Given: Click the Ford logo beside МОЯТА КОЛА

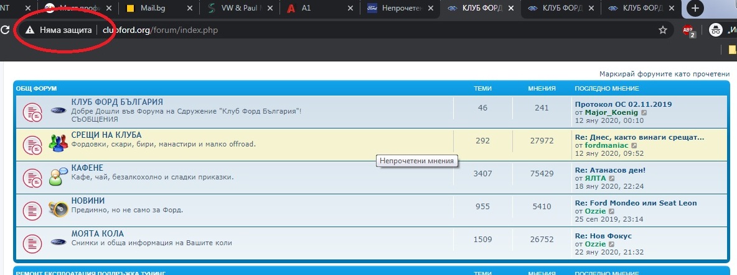Looking at the screenshot, I should pos(58,241).
